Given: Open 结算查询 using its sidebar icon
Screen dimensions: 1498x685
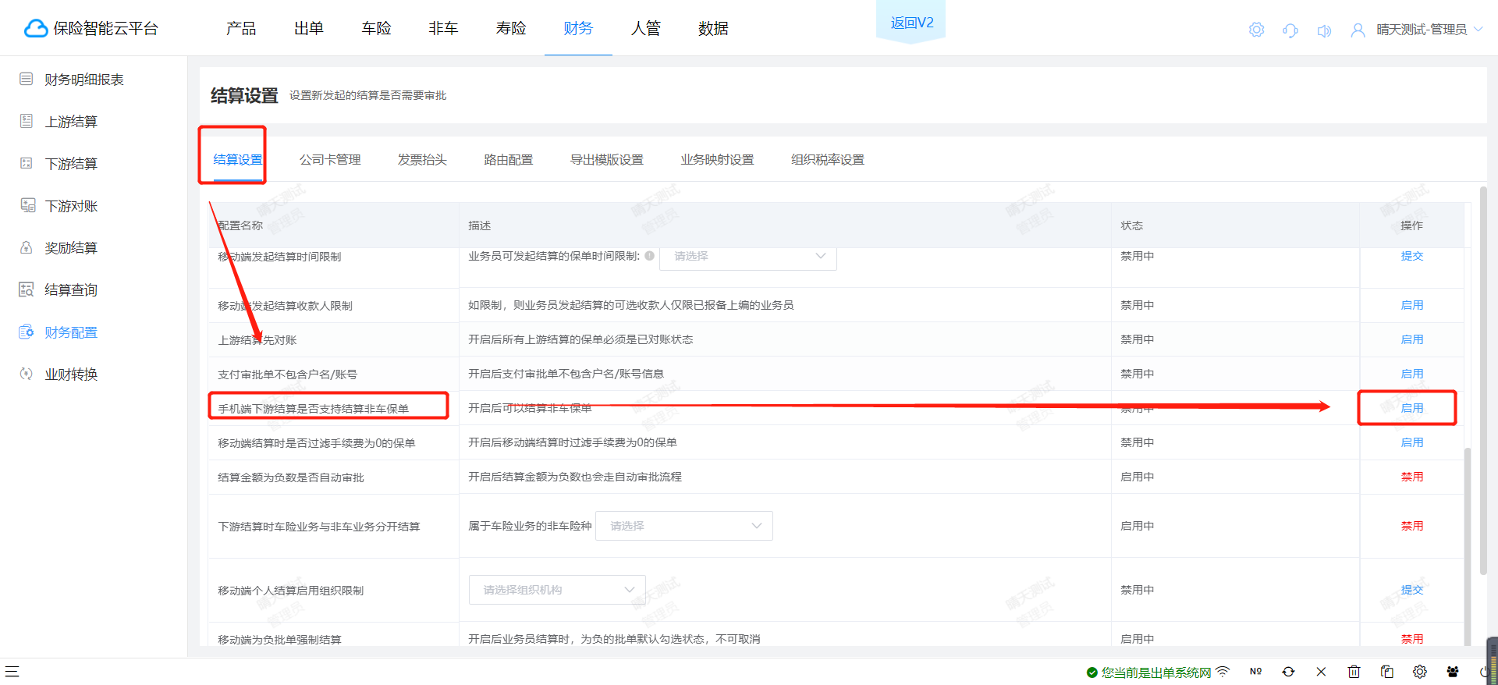Looking at the screenshot, I should [27, 289].
